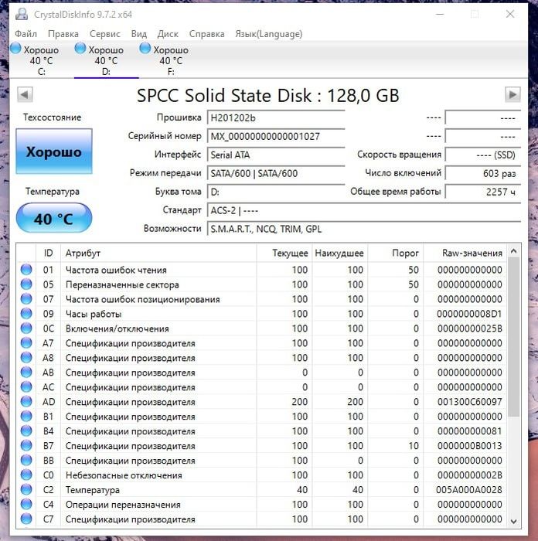
Task: Click the Интерфейс field Serial ATA
Action: click(276, 155)
